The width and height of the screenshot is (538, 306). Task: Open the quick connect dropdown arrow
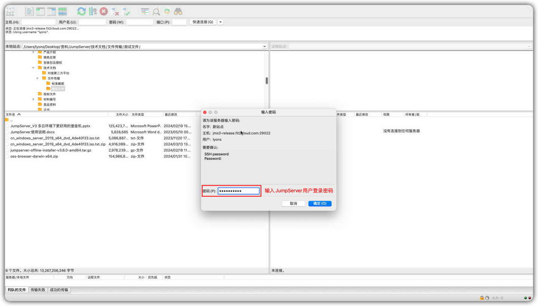220,22
